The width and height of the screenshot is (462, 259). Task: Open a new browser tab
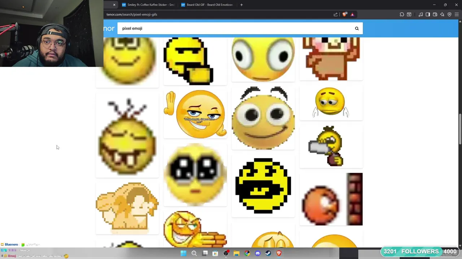coord(241,5)
